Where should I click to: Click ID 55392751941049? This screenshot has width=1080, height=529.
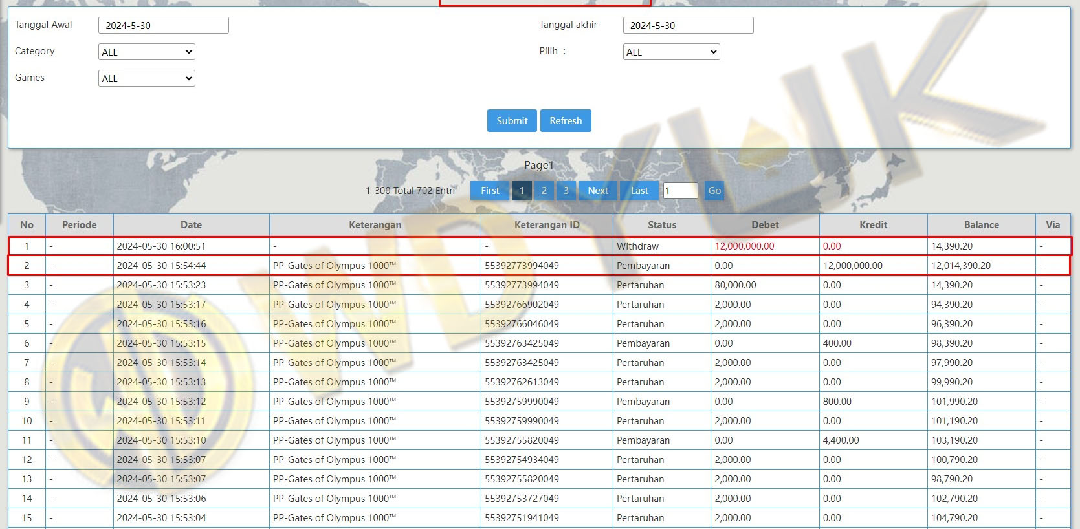[x=522, y=518]
